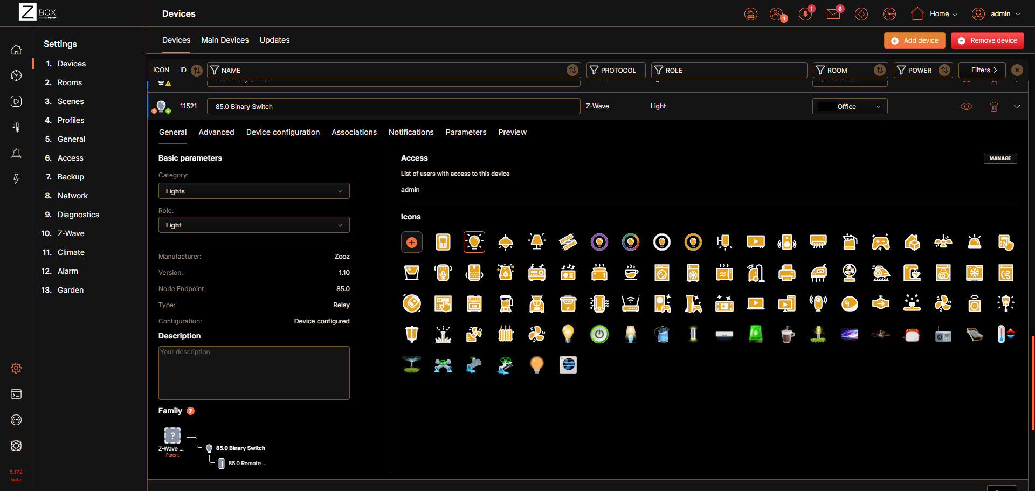Open the ROLE filter
Image resolution: width=1035 pixels, height=491 pixels.
729,70
